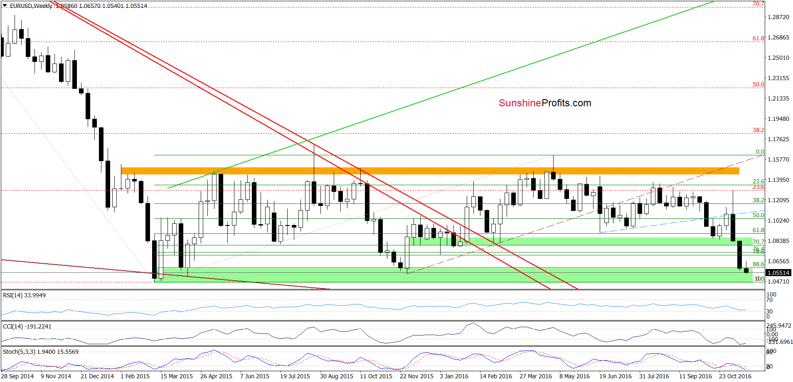
Task: Click the 1.26865 price axis label
Action: click(778, 37)
